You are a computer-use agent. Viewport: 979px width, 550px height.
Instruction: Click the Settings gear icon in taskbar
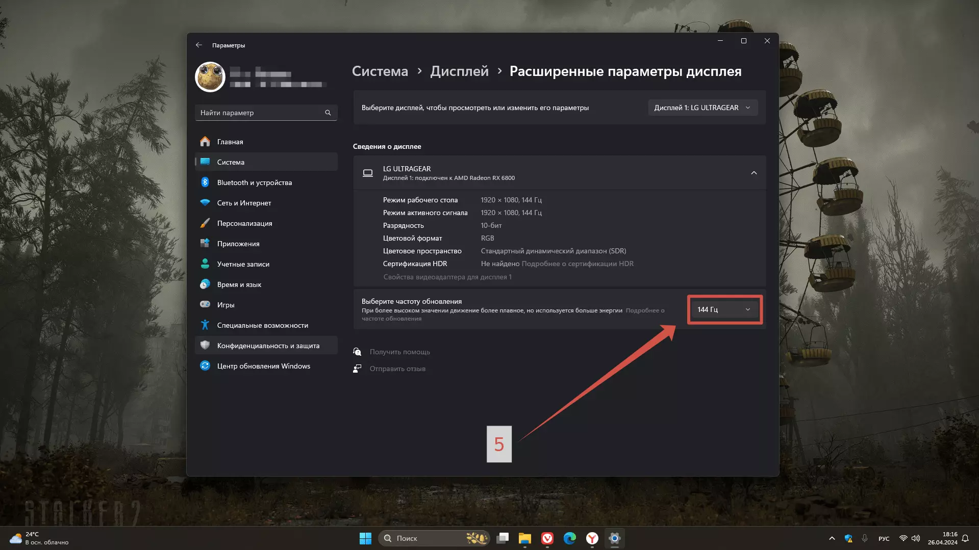click(615, 538)
